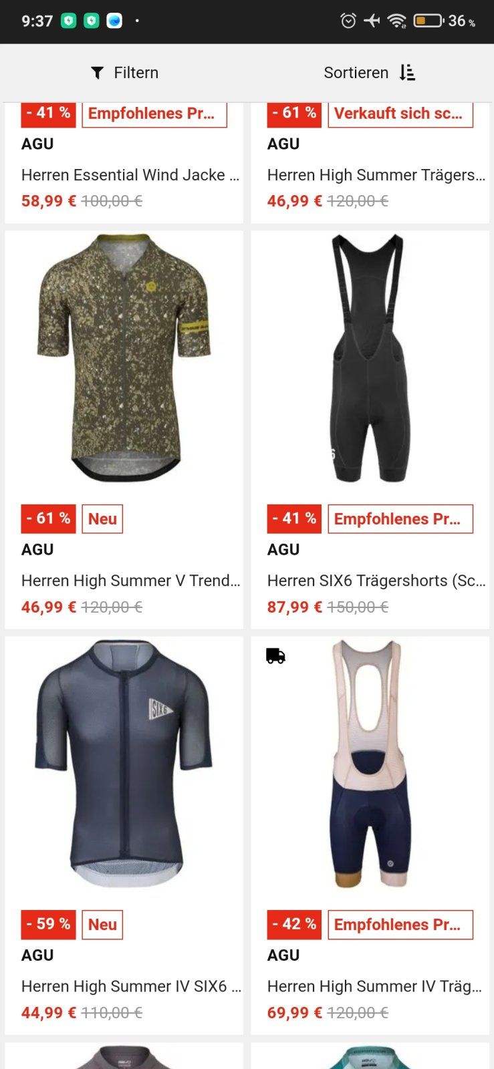This screenshot has height=1069, width=494.
Task: Open the Sortieren sorting options
Action: click(x=370, y=72)
